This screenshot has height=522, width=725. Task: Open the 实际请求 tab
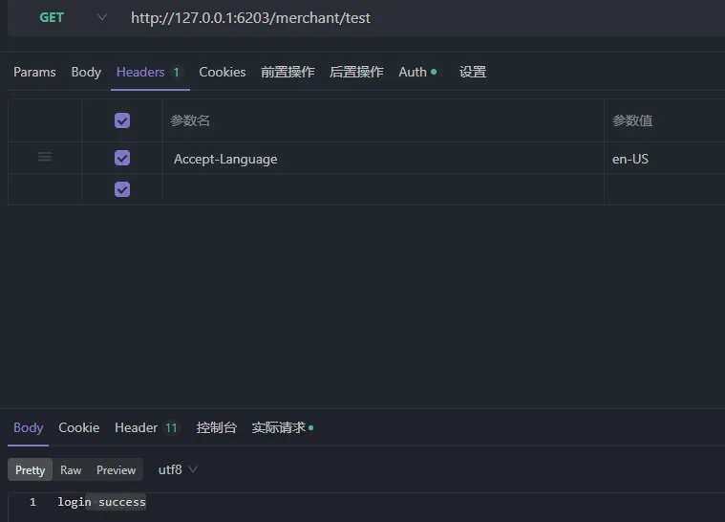tap(283, 427)
